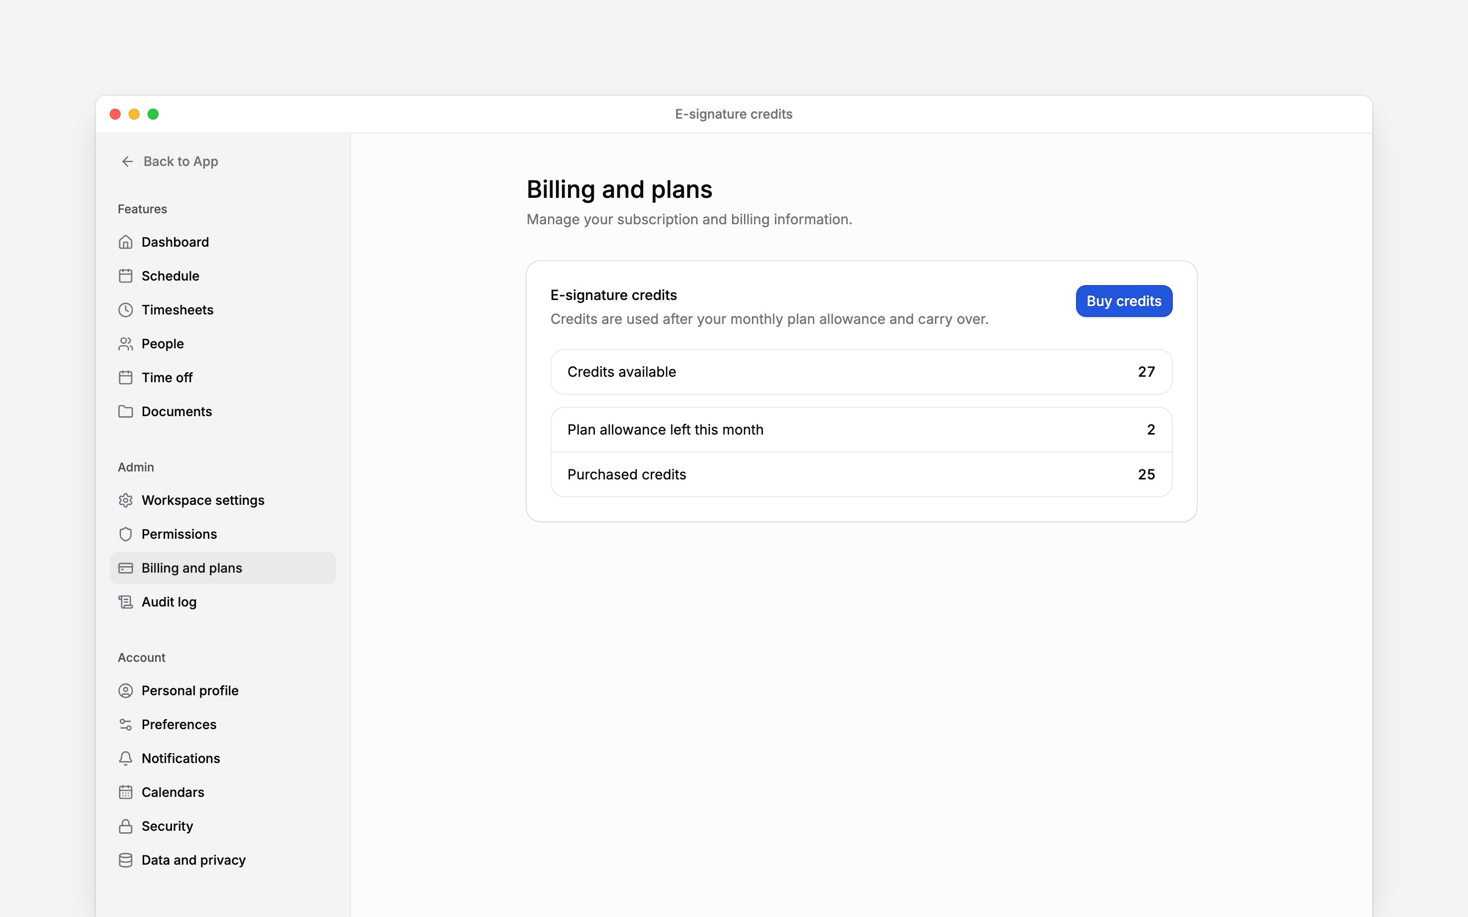This screenshot has height=917, width=1468.
Task: Open Calendars settings
Action: 222,793
